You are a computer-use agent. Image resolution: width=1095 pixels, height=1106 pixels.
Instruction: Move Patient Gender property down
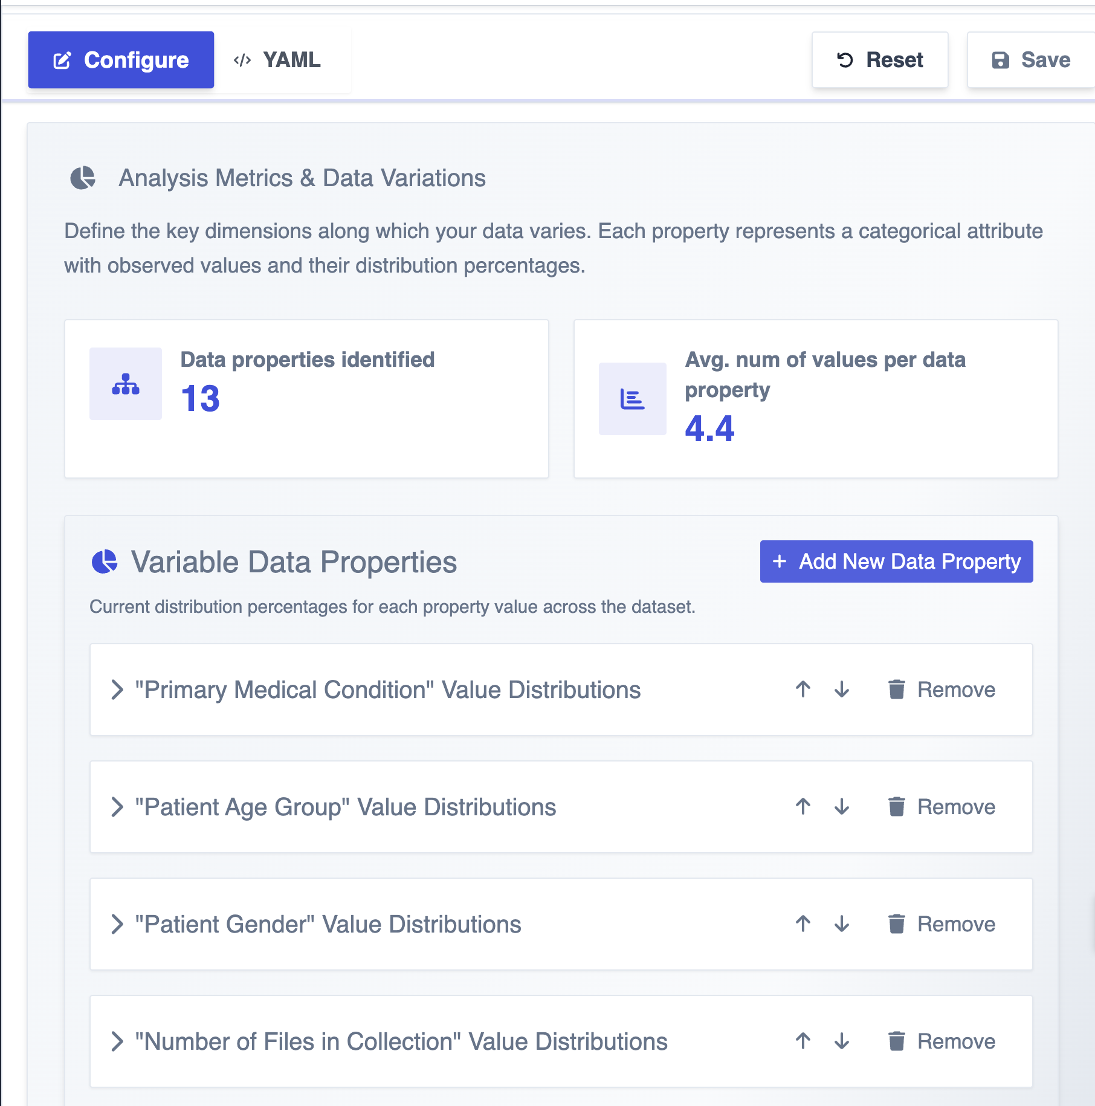click(842, 924)
